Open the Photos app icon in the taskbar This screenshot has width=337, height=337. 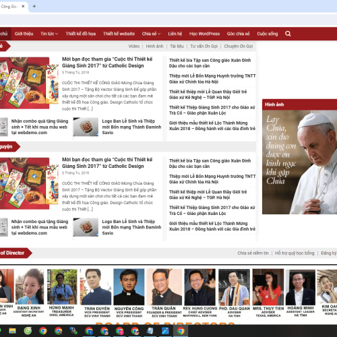[165, 331]
